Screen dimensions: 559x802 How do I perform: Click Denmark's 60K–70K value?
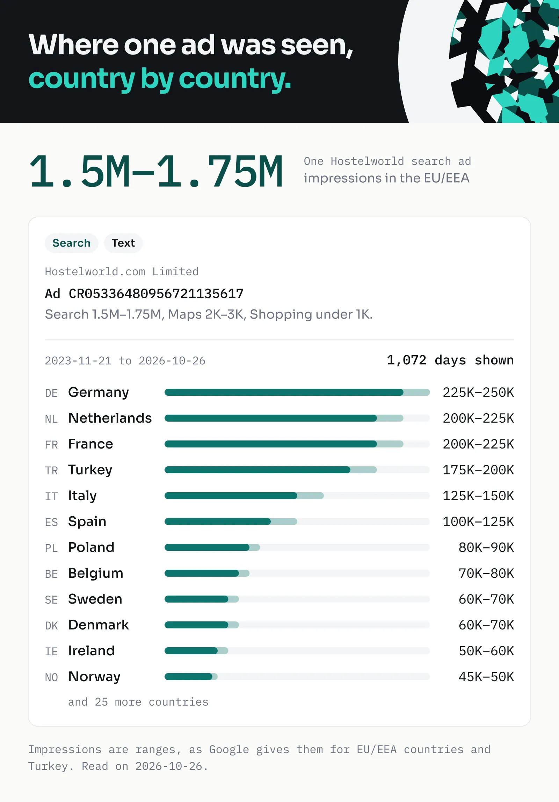[x=486, y=625]
